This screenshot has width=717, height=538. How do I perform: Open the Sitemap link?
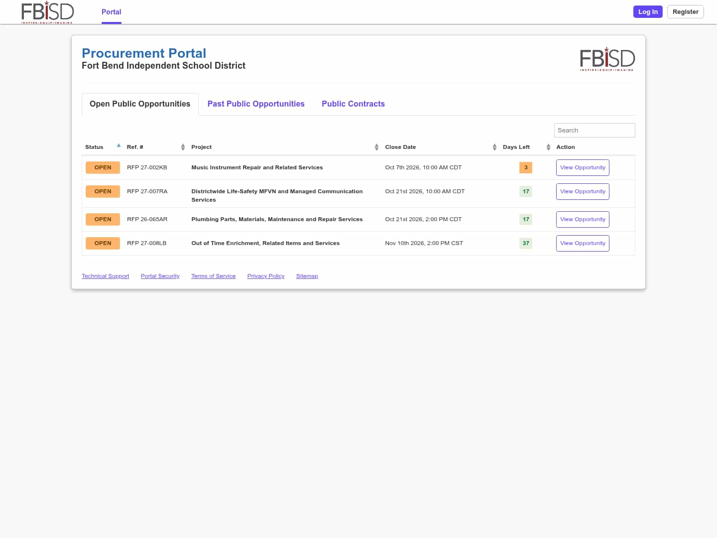tap(307, 276)
